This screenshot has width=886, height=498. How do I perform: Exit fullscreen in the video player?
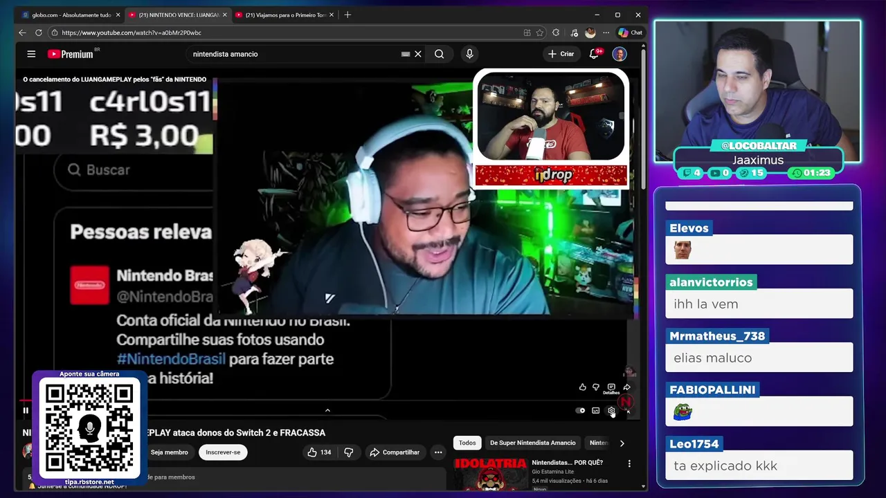628,411
